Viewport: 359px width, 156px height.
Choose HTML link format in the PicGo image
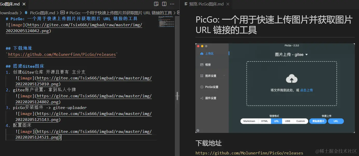pyautogui.click(x=265, y=121)
